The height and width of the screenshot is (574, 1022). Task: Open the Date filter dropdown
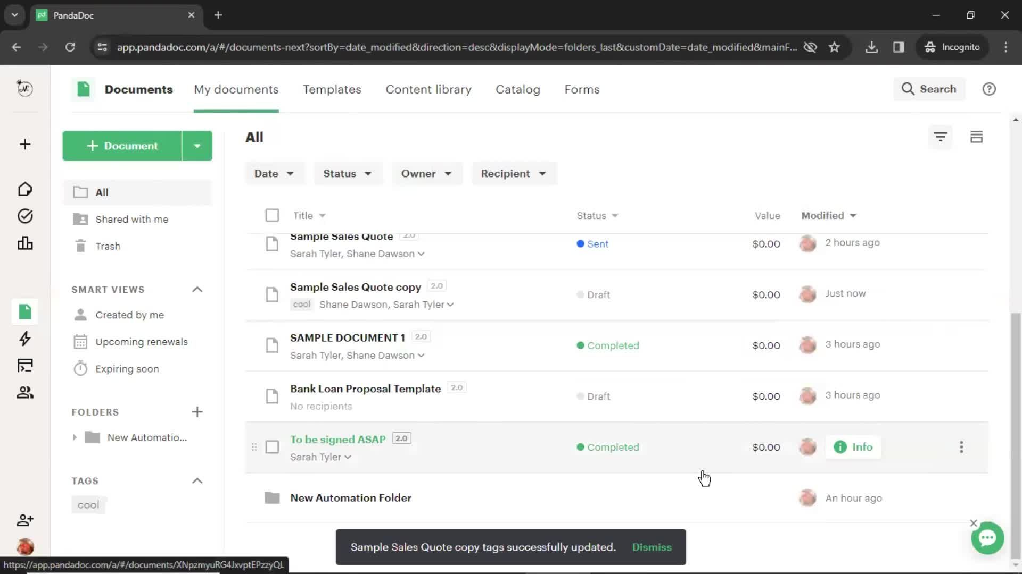274,174
